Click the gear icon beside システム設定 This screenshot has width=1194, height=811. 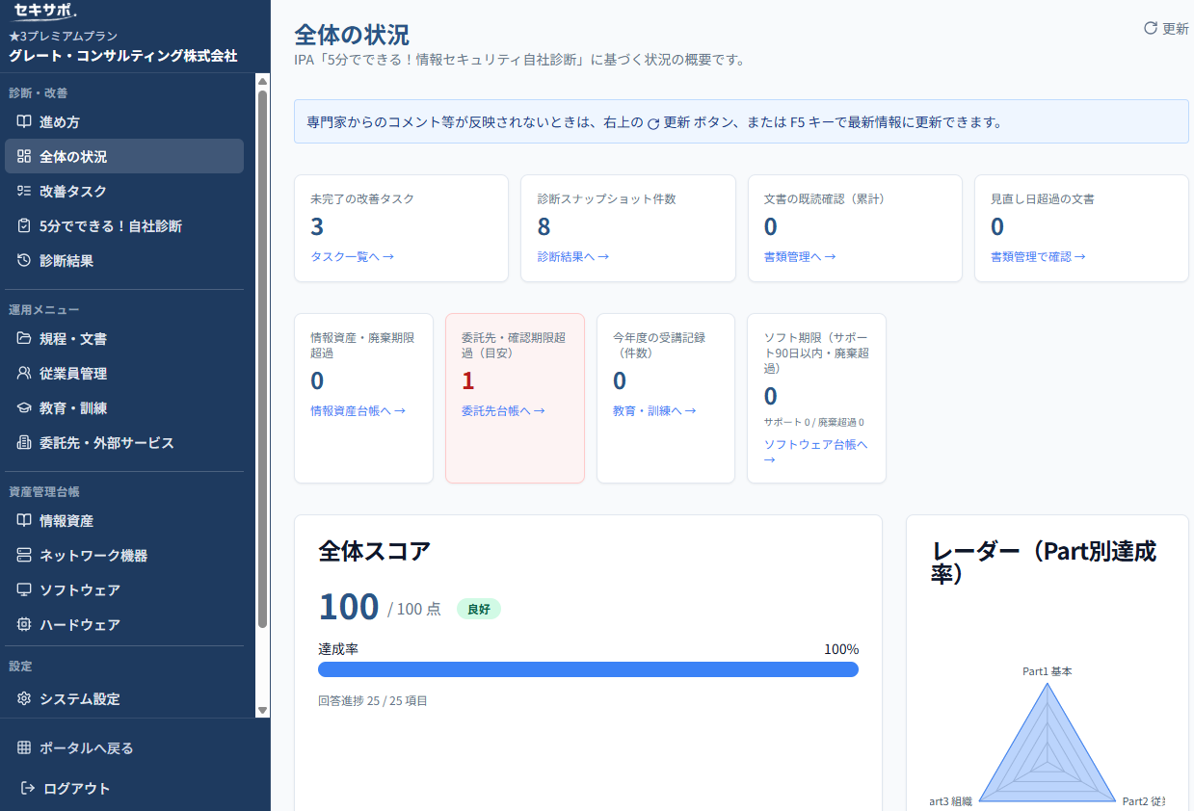(x=24, y=699)
